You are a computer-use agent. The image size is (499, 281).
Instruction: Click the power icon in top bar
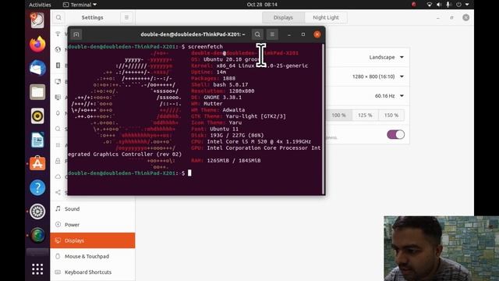click(x=458, y=5)
